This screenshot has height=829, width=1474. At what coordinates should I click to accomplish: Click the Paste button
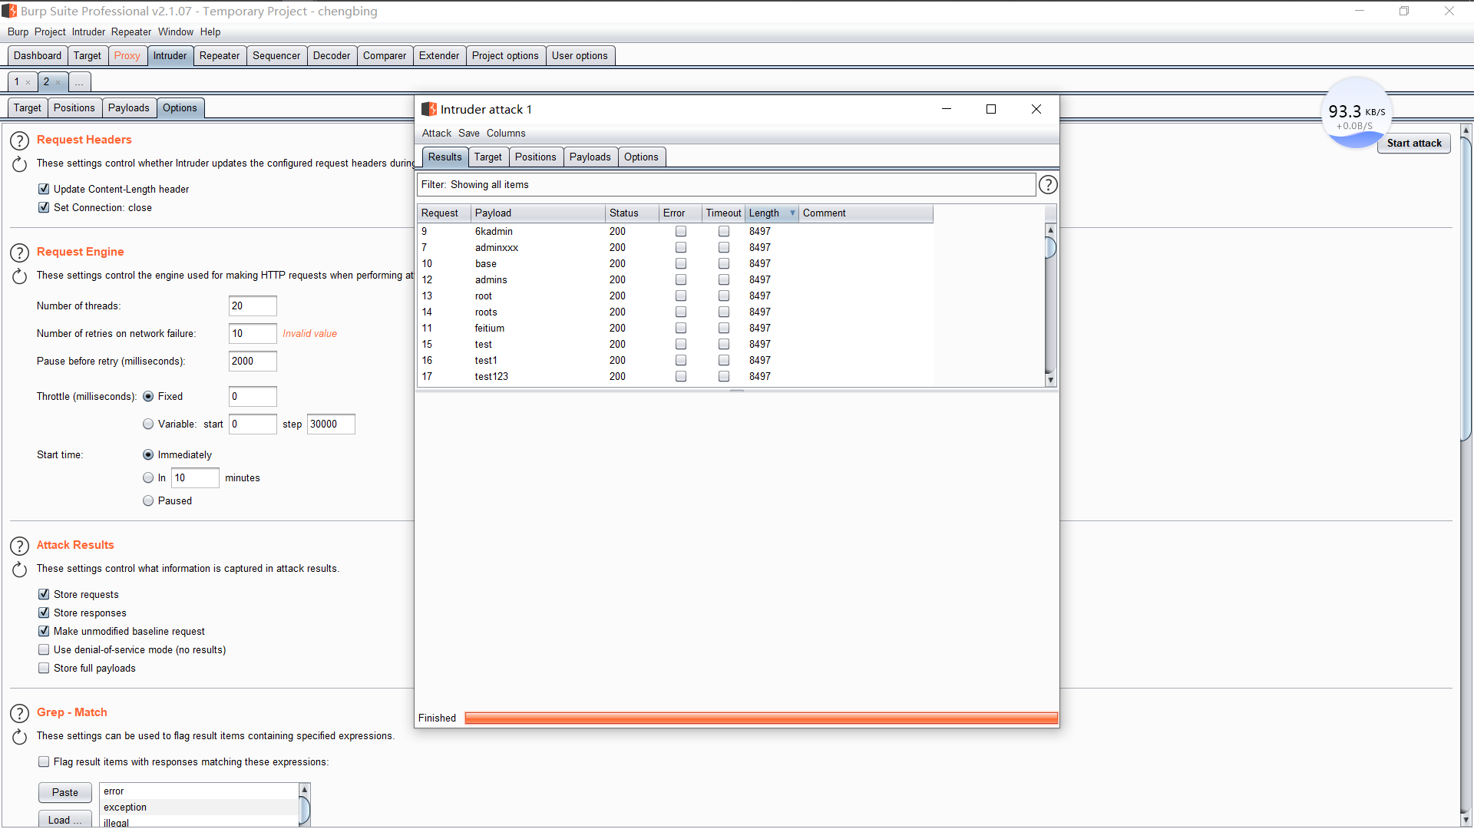point(65,793)
